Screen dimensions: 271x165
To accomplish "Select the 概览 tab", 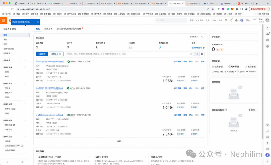I will pyautogui.click(x=38, y=29).
